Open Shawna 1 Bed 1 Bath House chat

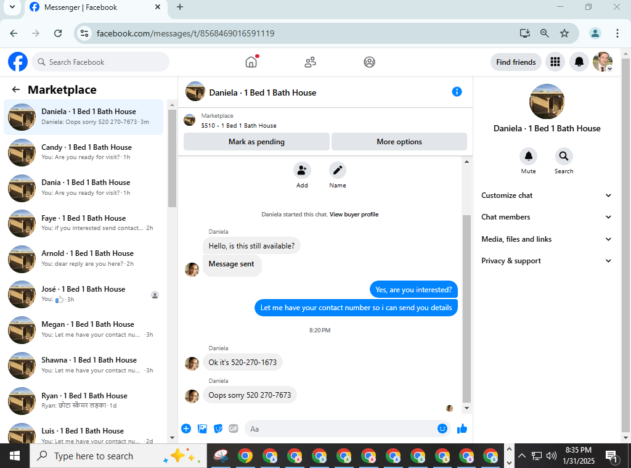[x=84, y=365]
